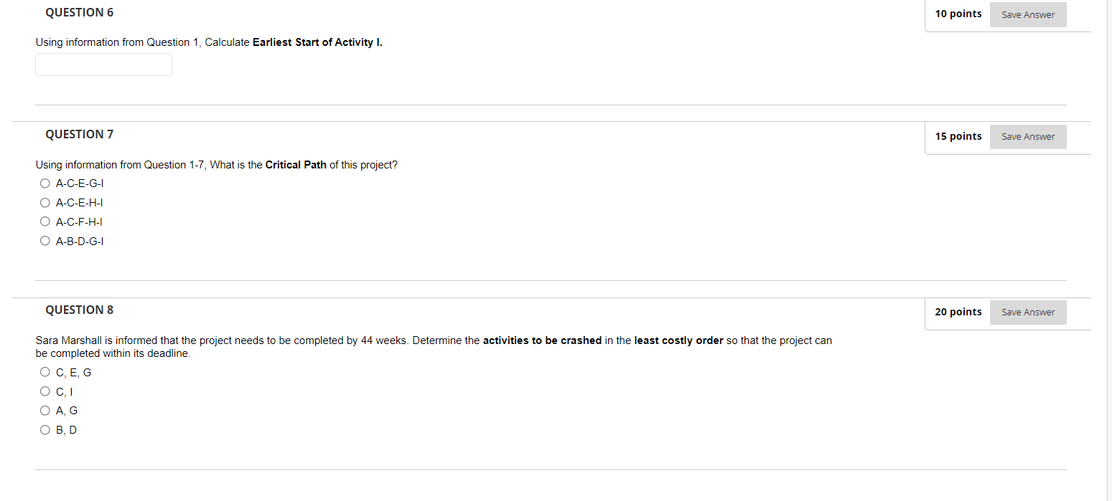Click the 15 points label for Question 7
The width and height of the screenshot is (1112, 501).
[x=958, y=135]
